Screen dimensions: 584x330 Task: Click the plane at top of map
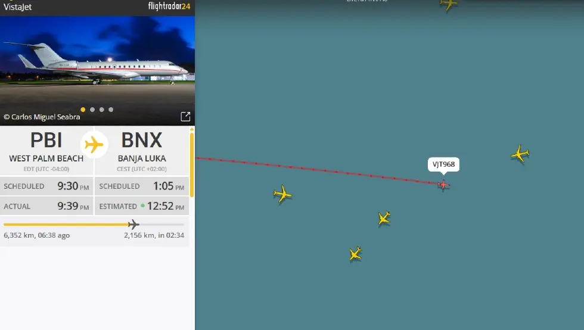pos(448,5)
